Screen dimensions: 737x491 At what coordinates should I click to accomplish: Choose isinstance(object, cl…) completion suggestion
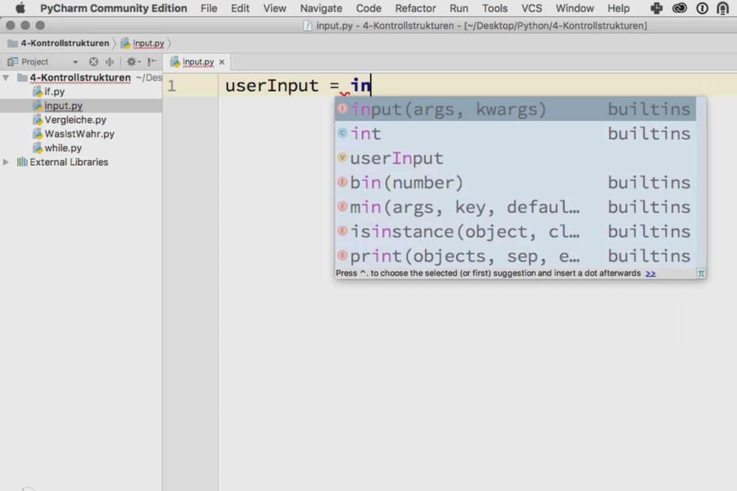tap(515, 232)
